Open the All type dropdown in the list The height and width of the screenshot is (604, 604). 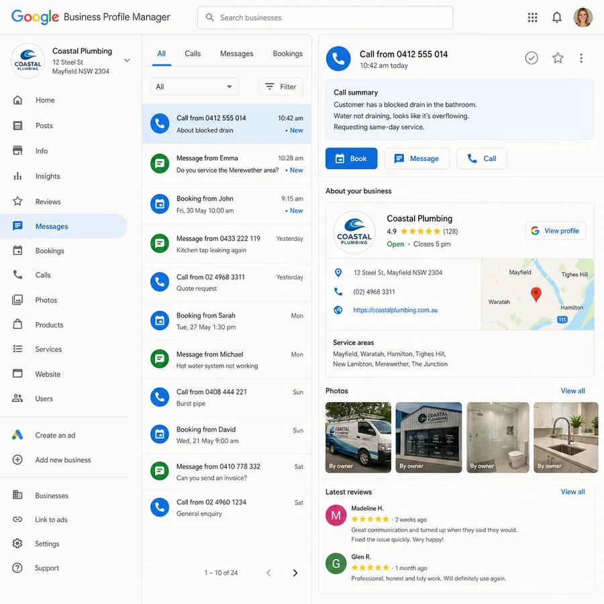195,87
